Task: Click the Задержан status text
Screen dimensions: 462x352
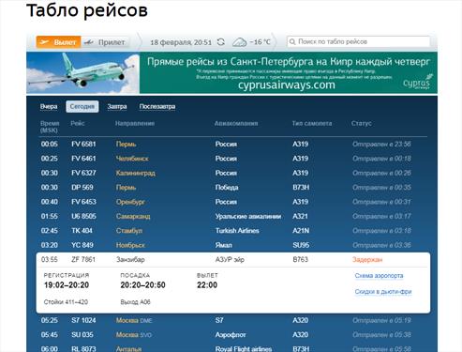Action: point(367,259)
